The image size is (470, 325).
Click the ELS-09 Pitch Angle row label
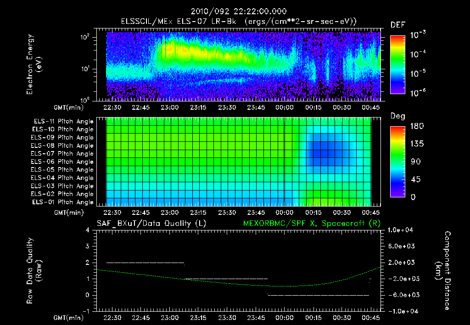(x=62, y=138)
